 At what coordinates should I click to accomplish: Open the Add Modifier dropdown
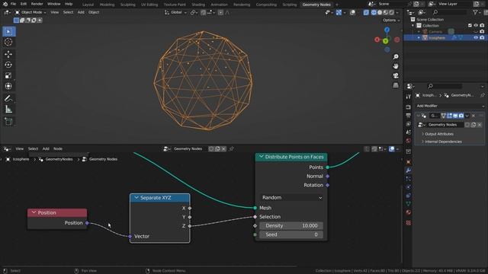click(450, 106)
